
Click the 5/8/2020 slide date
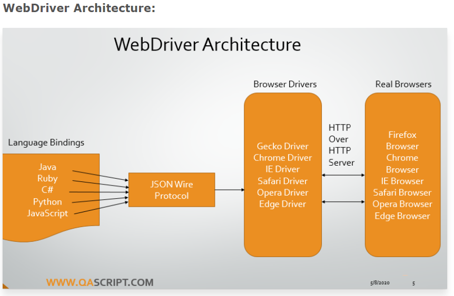[x=380, y=283]
